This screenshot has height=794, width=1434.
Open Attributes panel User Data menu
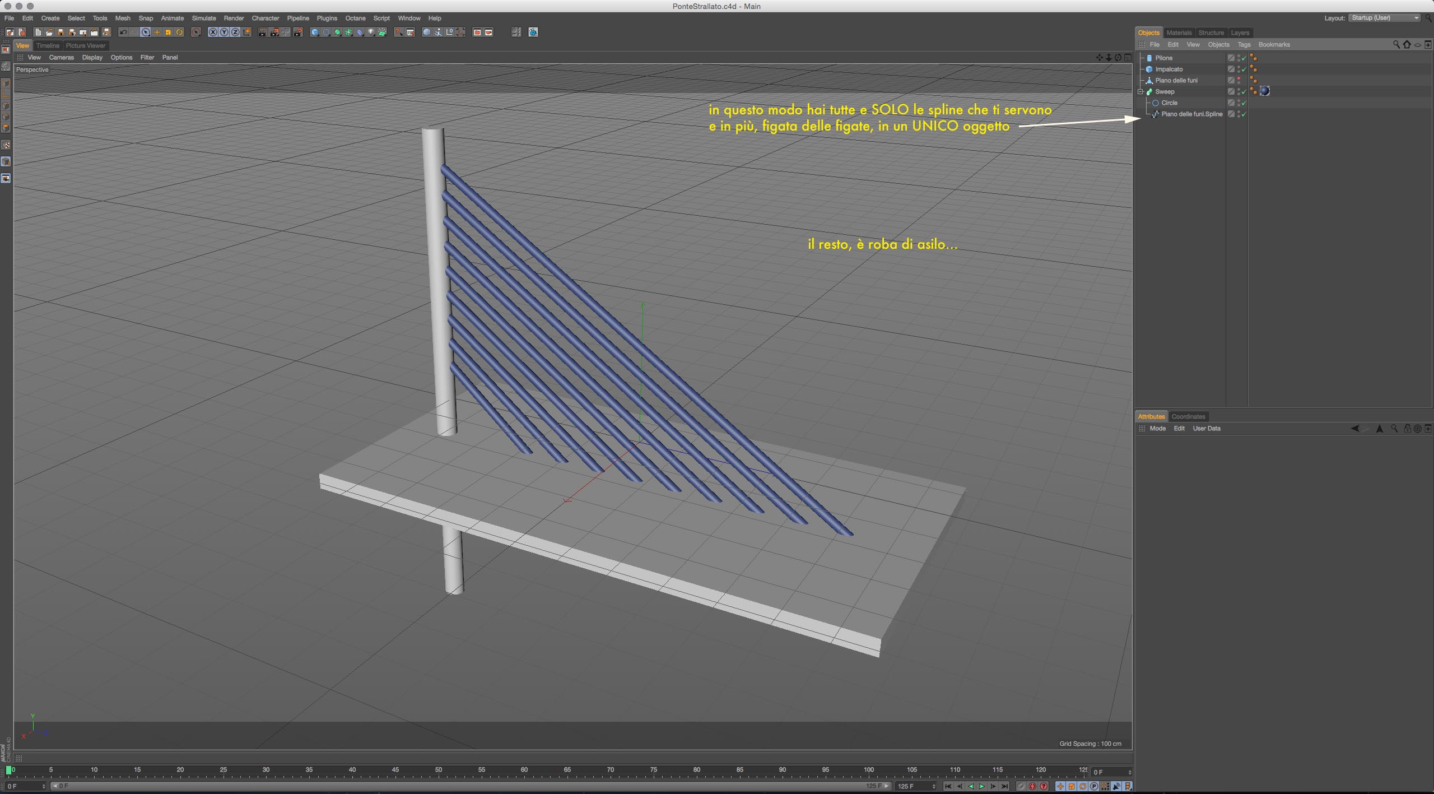click(x=1206, y=428)
